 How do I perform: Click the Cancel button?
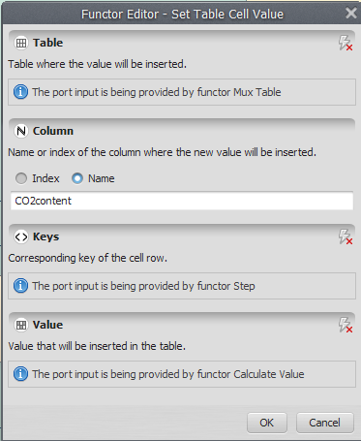pos(325,423)
